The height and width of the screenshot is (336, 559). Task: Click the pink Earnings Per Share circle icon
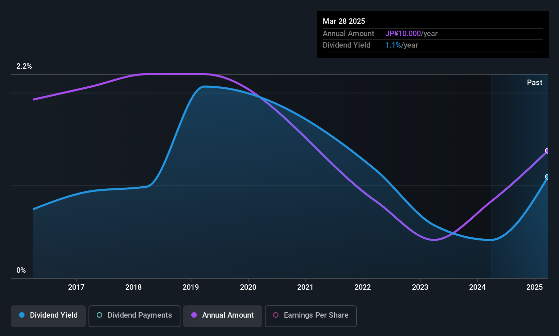coord(276,315)
